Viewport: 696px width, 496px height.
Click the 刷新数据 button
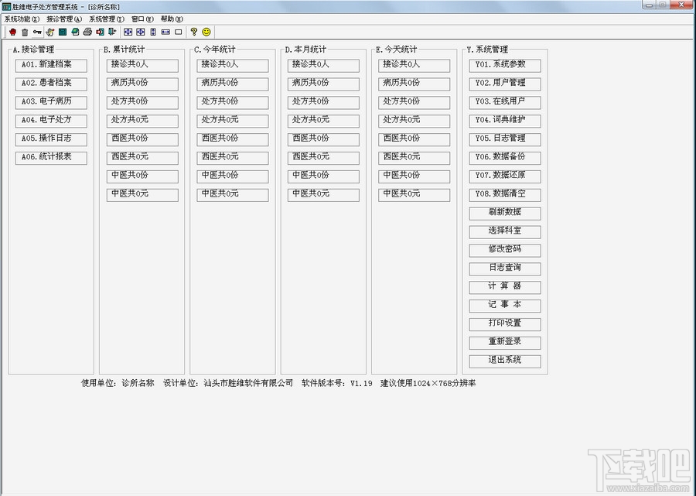[x=505, y=213]
